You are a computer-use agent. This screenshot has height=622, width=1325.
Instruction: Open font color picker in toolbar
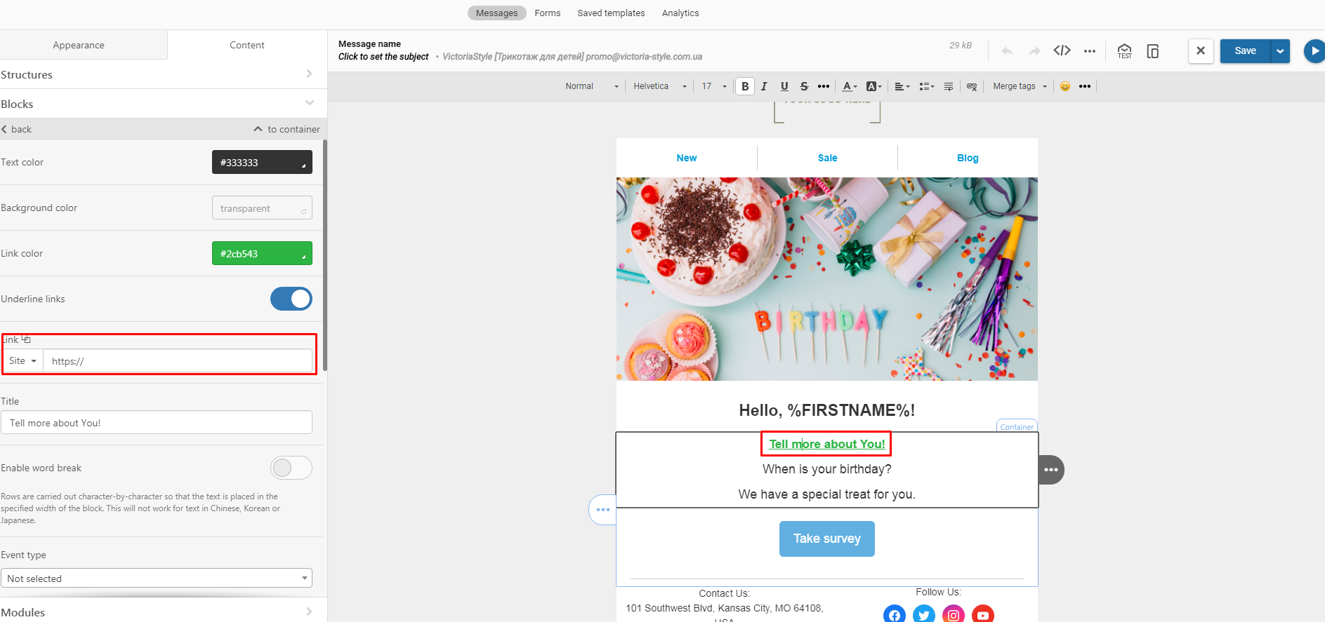850,86
